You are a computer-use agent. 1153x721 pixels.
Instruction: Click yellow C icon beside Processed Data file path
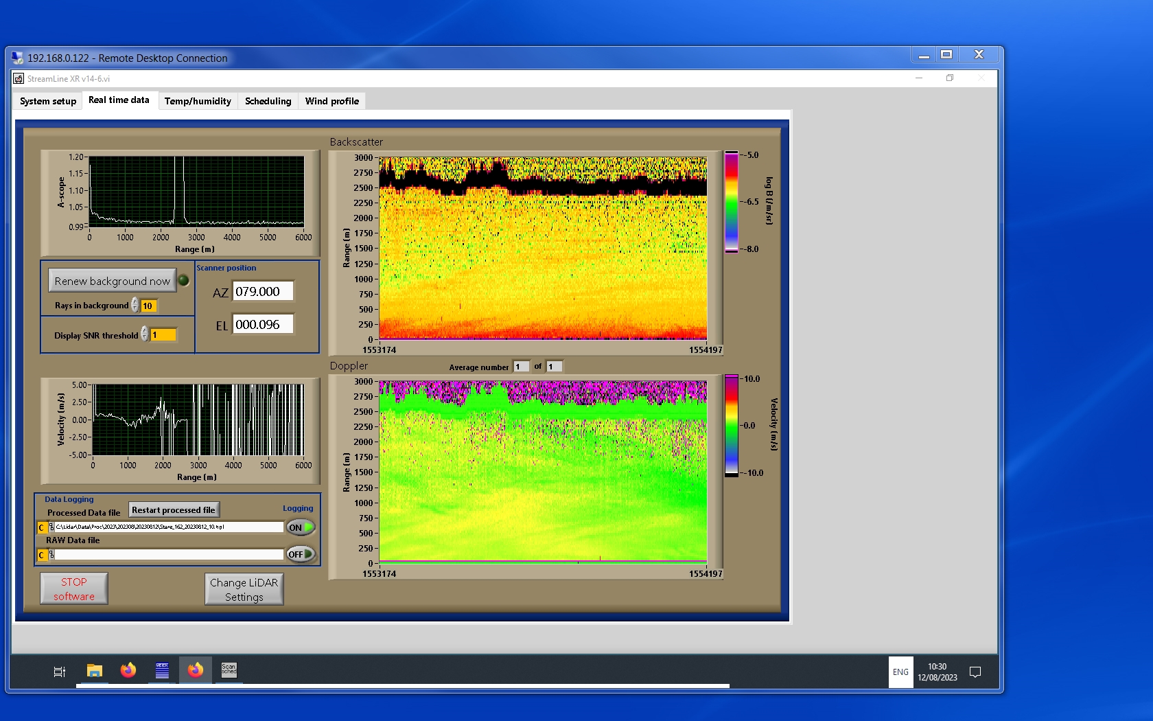coord(42,527)
